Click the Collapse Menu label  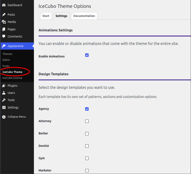17,117
